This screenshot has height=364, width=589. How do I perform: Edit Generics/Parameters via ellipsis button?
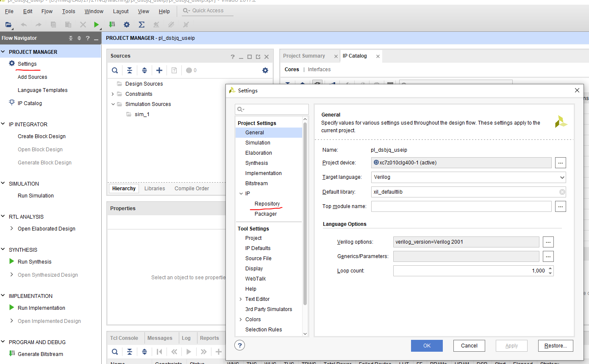click(548, 256)
